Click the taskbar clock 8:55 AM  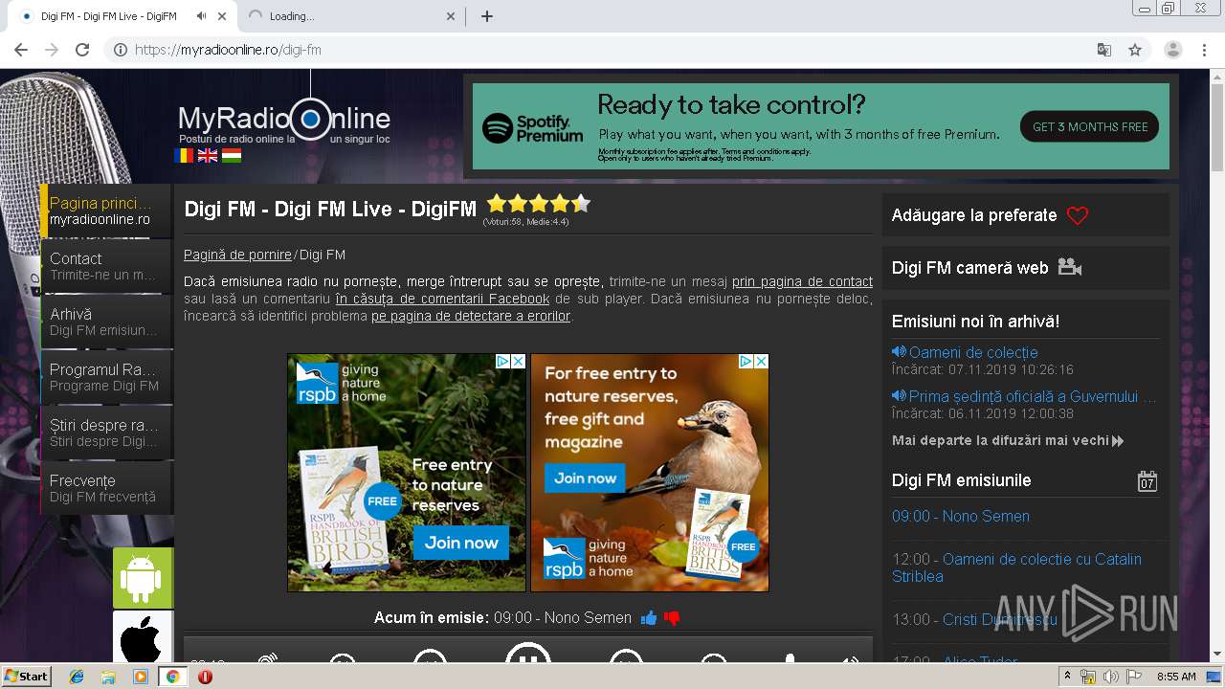pyautogui.click(x=1176, y=677)
